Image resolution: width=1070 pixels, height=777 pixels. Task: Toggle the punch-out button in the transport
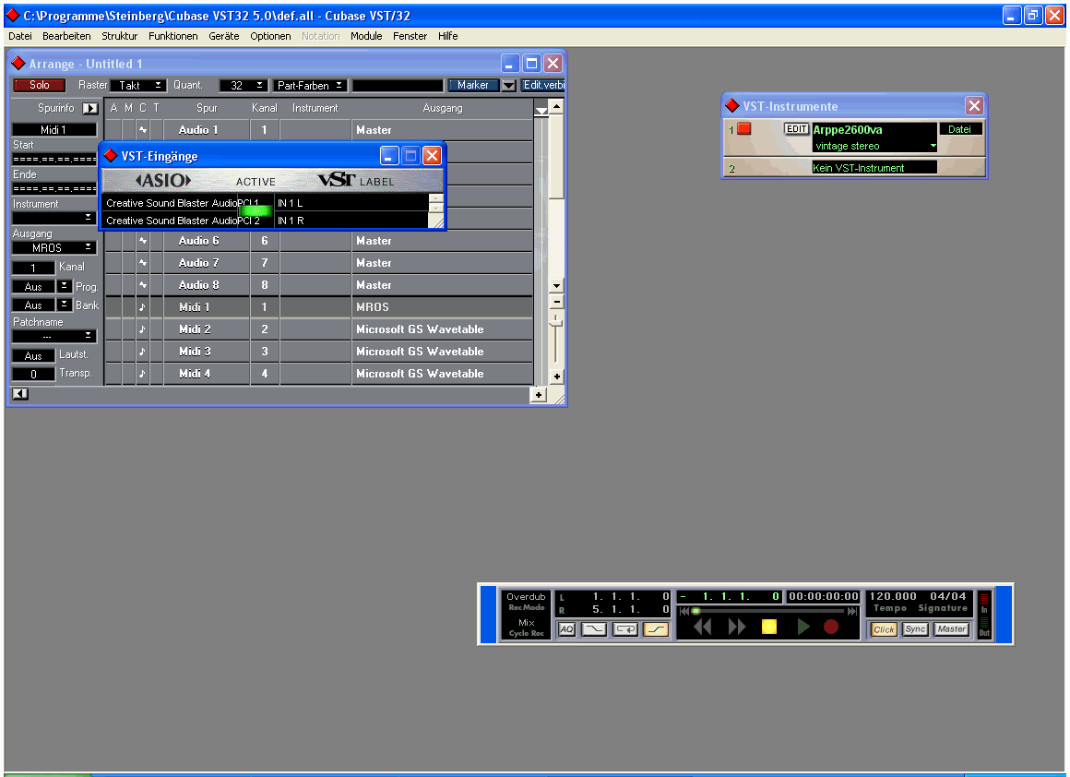tap(656, 628)
